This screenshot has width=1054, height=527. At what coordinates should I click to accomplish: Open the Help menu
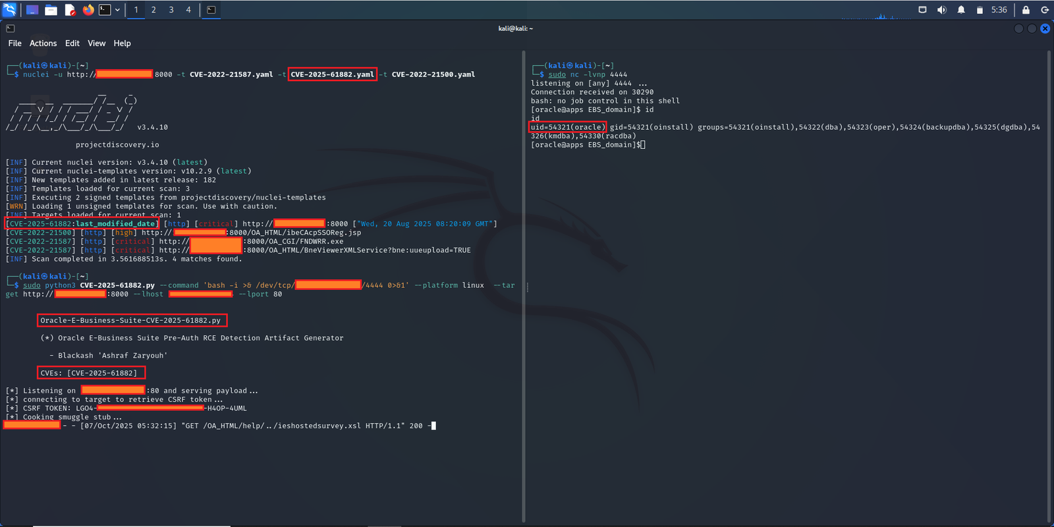click(x=123, y=43)
